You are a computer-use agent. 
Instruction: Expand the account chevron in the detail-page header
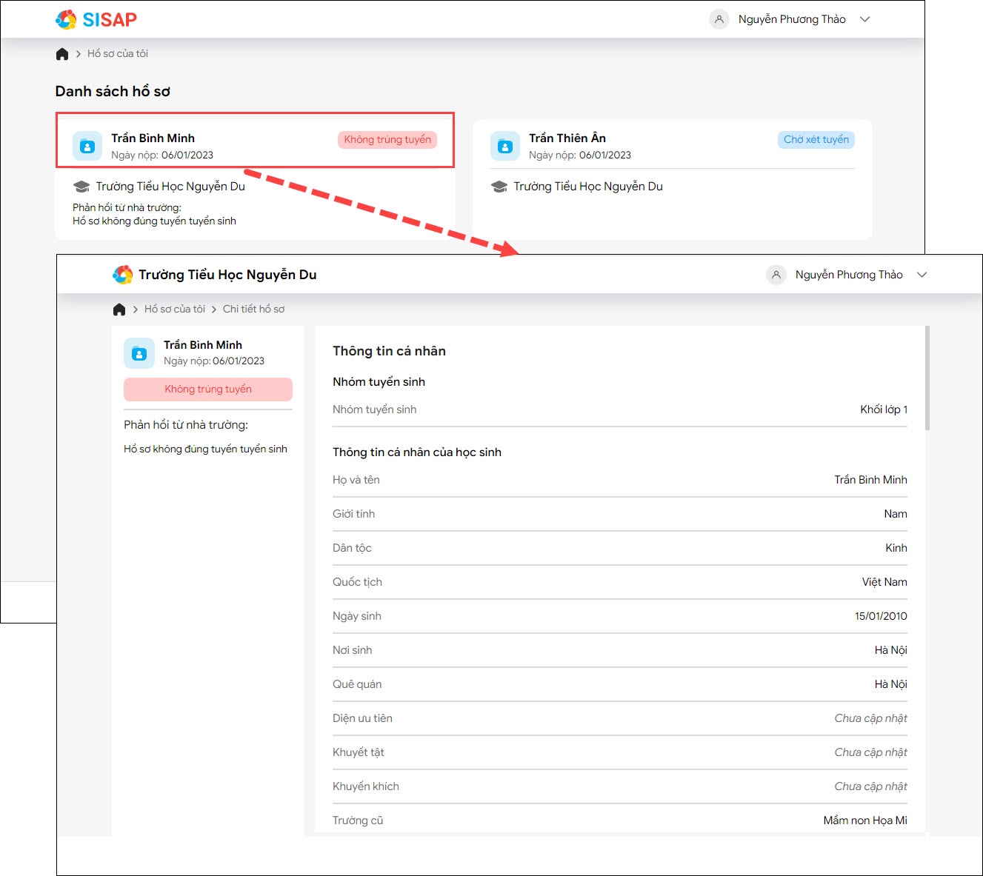[922, 275]
